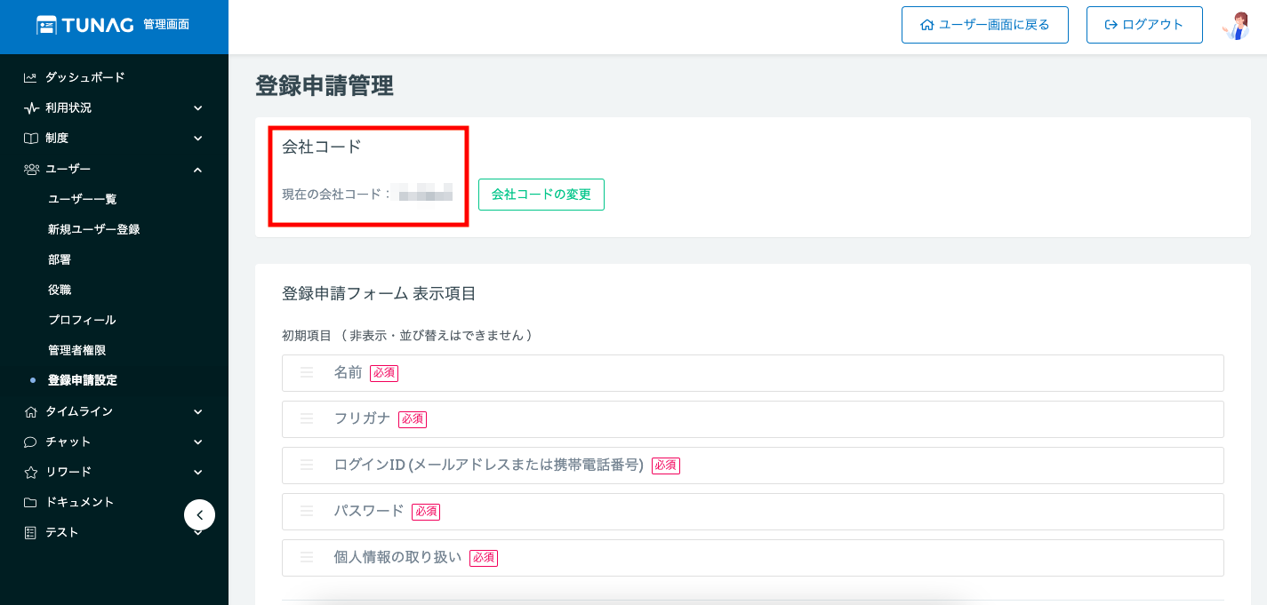Screen dimensions: 1267x605
Task: Click the TUNAG logo icon
Action: [47, 25]
